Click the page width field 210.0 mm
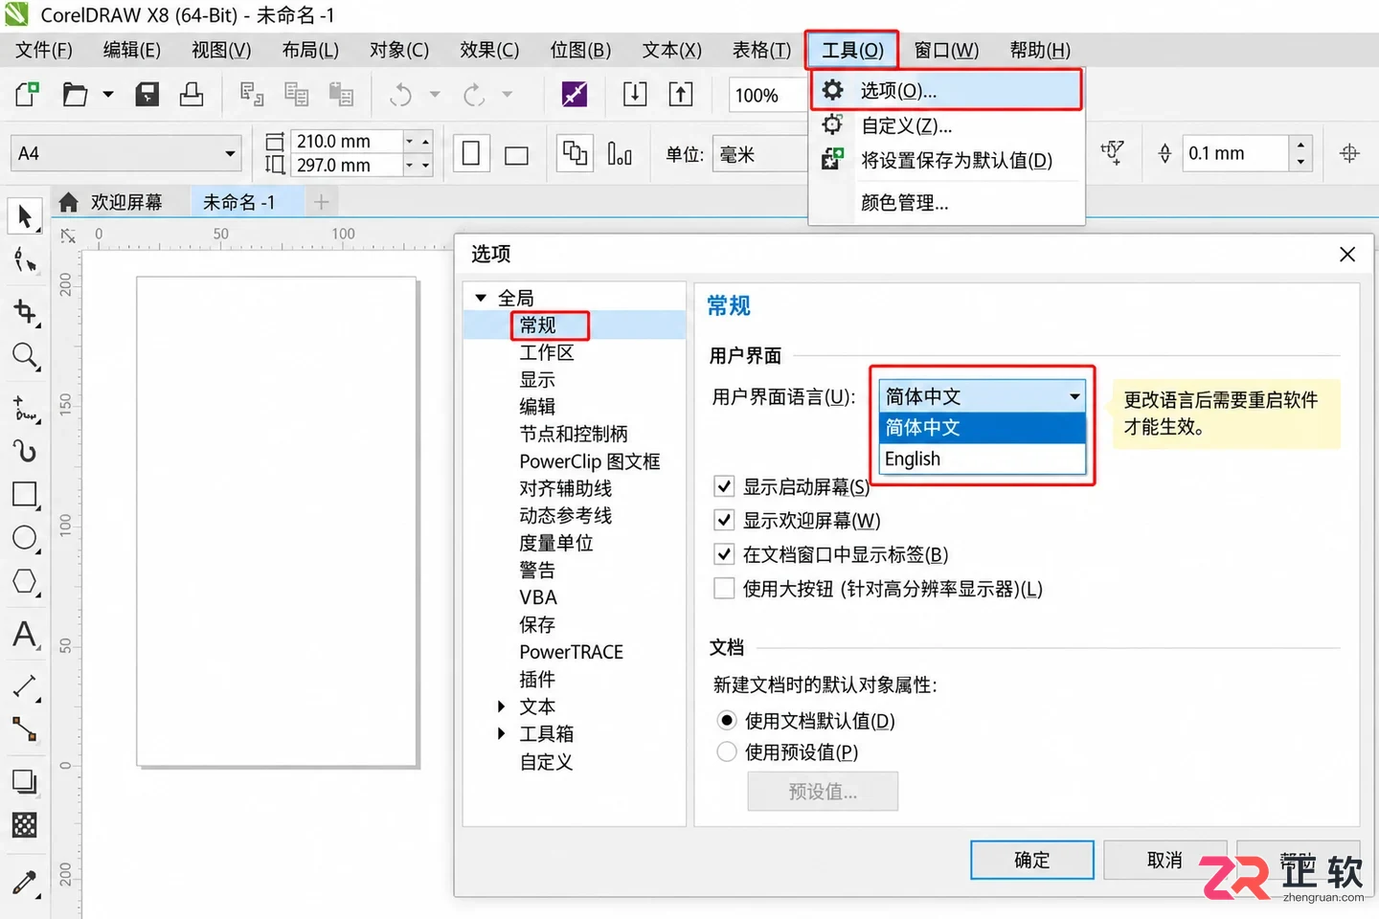 click(x=347, y=141)
